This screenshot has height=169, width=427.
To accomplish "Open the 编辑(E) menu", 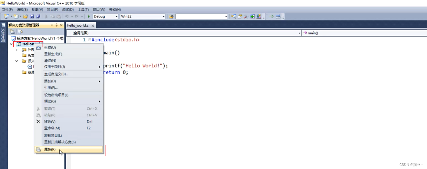I will 22,10.
